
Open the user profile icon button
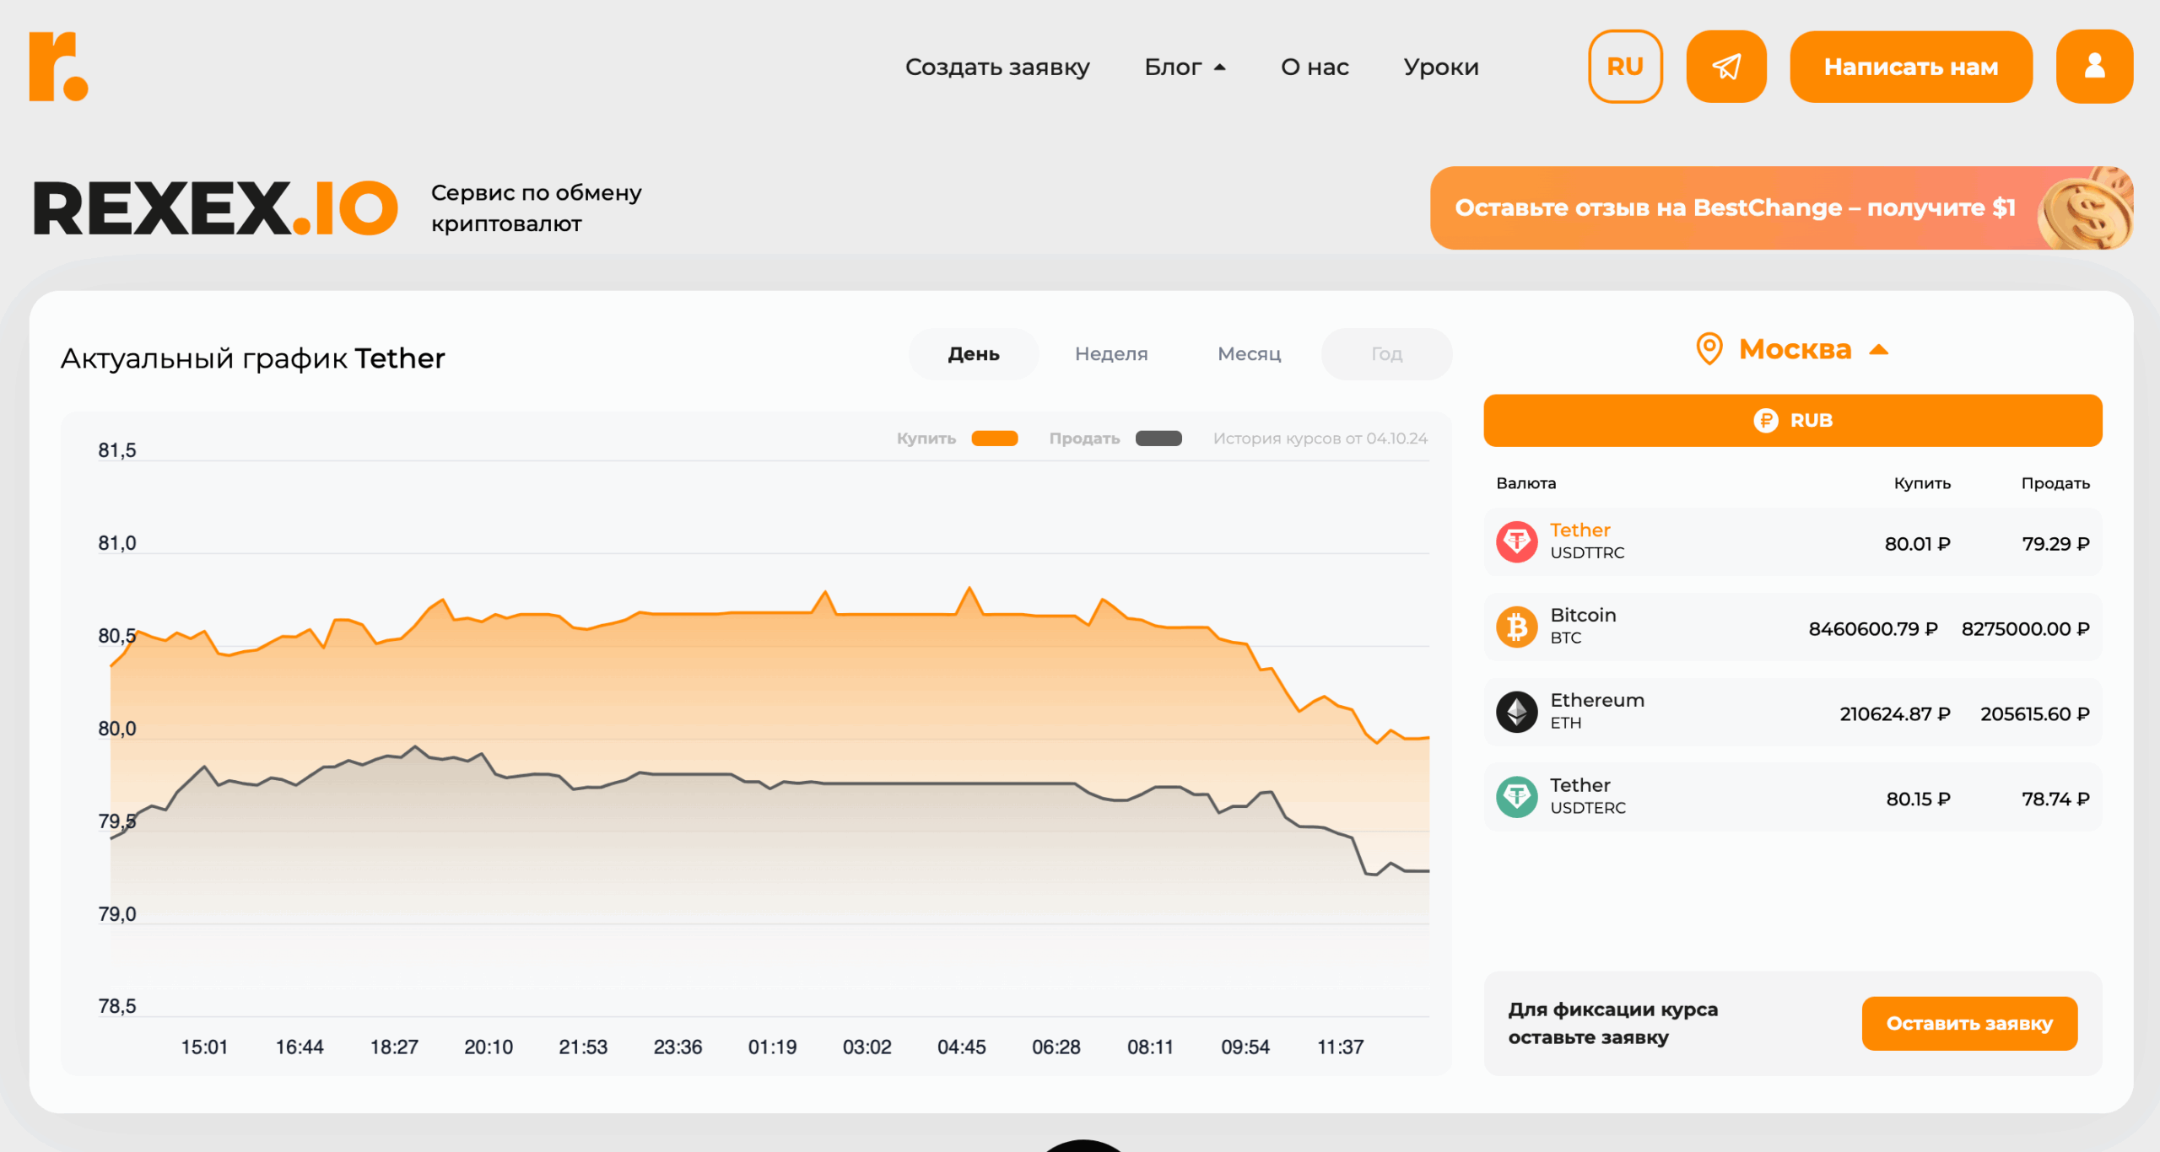[2094, 67]
